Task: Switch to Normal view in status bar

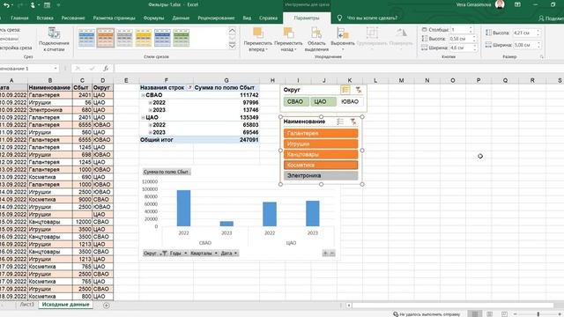Action: click(x=475, y=314)
